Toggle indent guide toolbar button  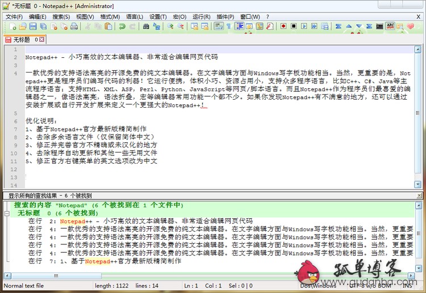[239, 26]
